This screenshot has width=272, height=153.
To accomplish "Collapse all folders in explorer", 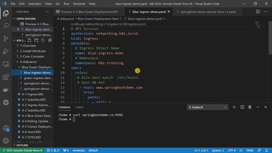I will [50, 40].
